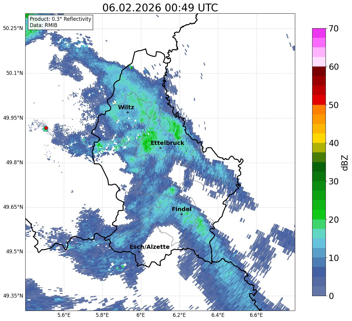Viewport: 352px width, 321px height.
Task: Click the Wiltz city label
Action: (126, 107)
